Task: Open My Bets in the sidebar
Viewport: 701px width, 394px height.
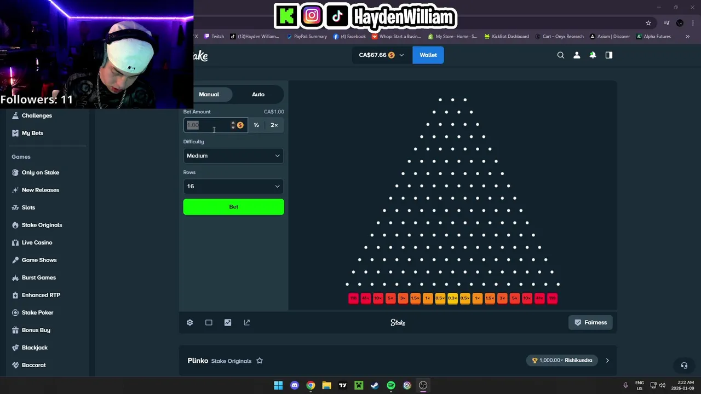Action: click(x=32, y=133)
